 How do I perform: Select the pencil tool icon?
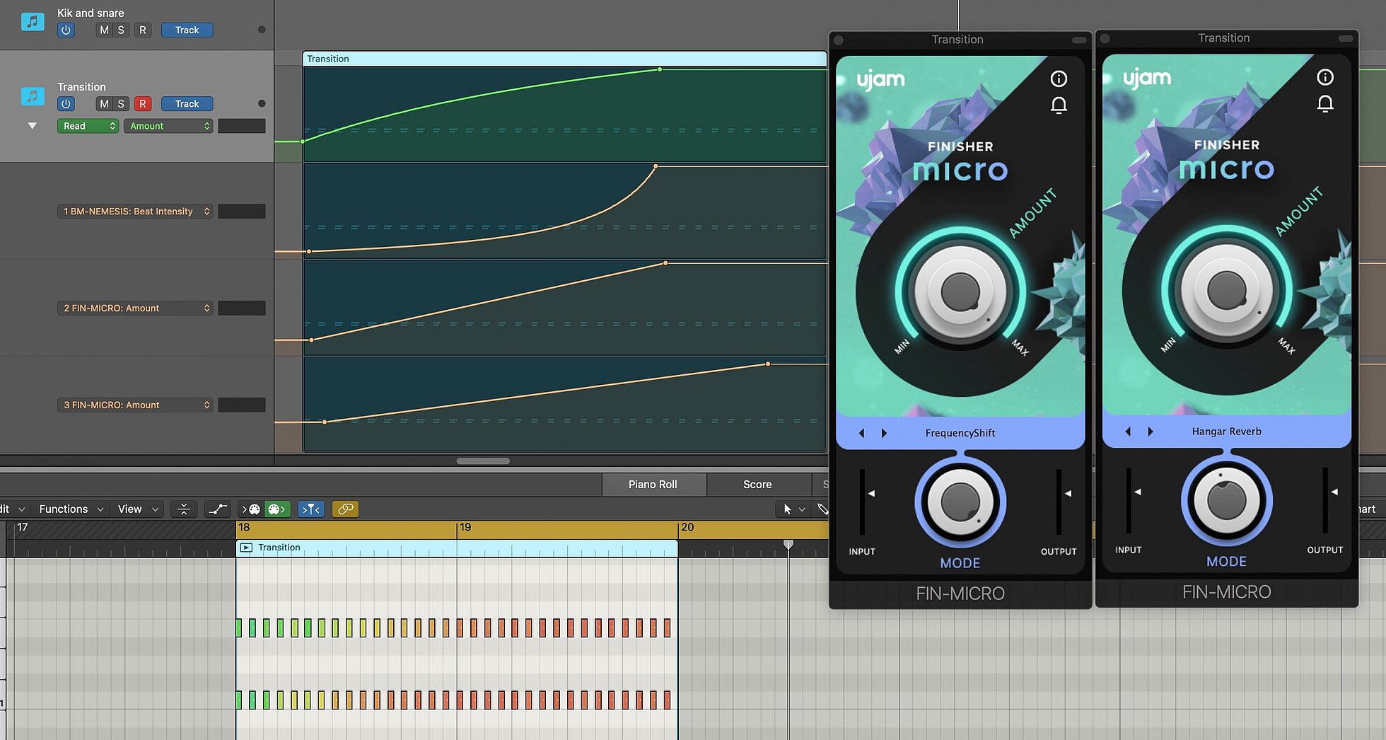coord(822,509)
